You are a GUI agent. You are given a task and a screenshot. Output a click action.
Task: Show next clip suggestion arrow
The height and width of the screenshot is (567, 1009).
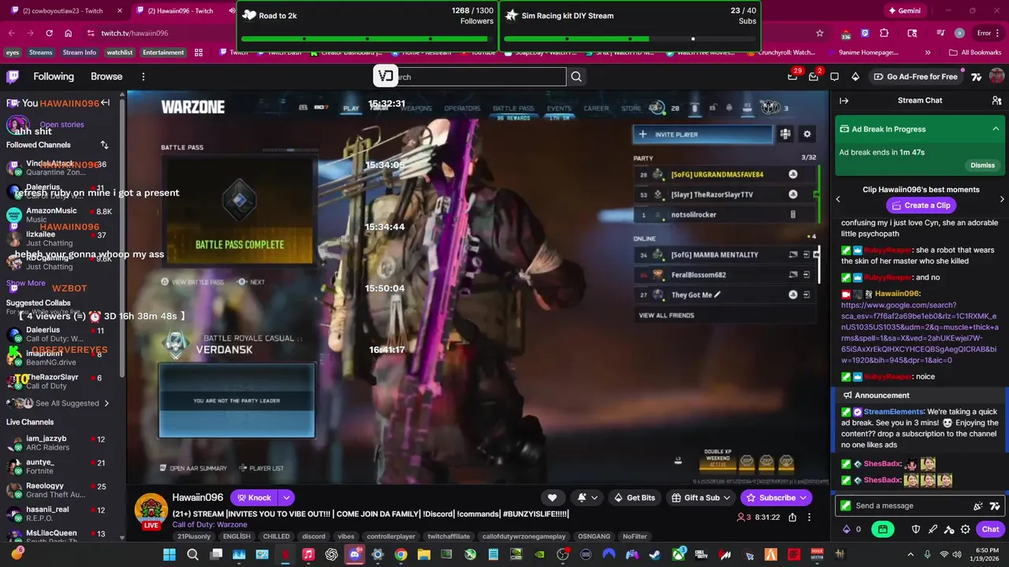click(1002, 199)
